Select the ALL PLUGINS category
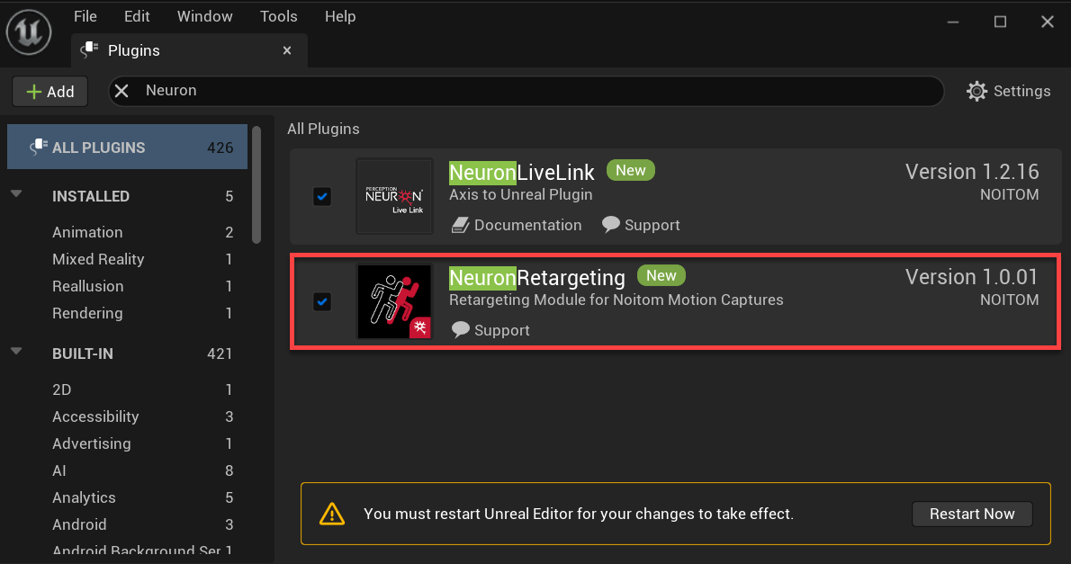This screenshot has height=564, width=1071. [127, 147]
